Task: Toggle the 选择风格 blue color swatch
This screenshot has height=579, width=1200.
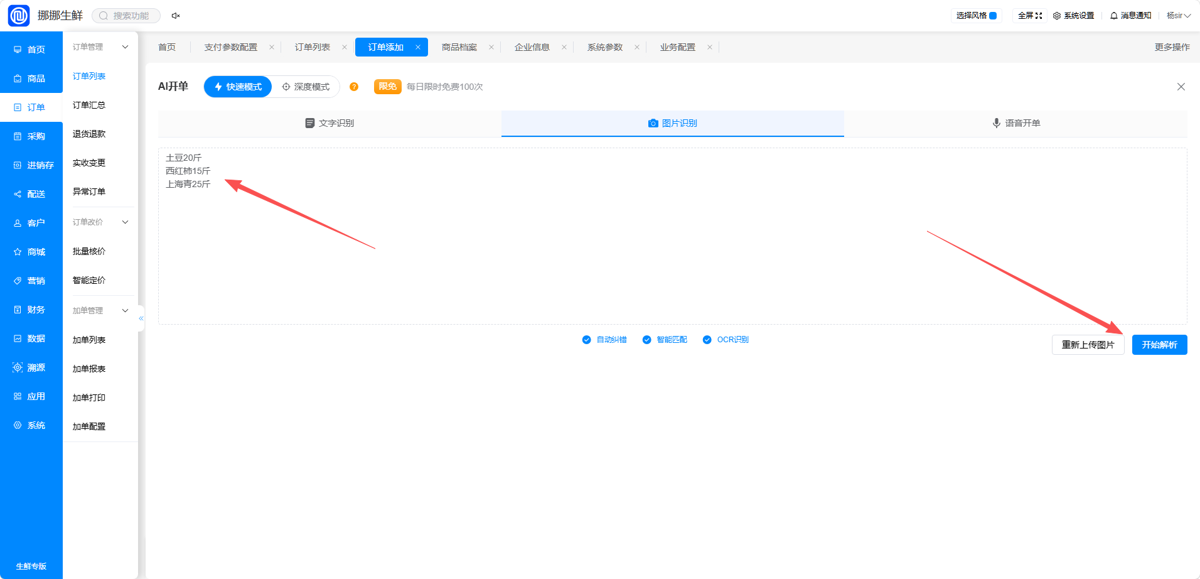Action: click(993, 16)
